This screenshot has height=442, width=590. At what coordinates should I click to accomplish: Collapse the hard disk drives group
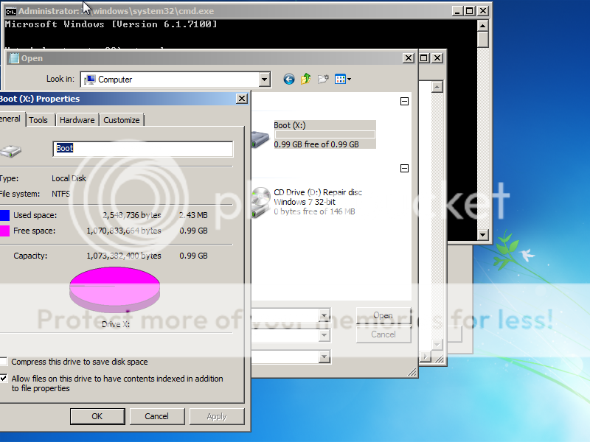[x=404, y=102]
